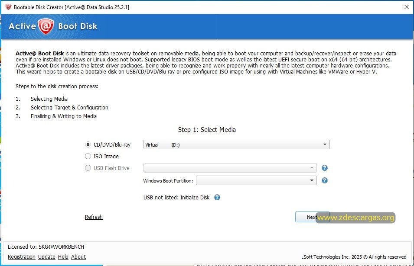Open the About link
This screenshot has height=266, width=414.
point(78,257)
